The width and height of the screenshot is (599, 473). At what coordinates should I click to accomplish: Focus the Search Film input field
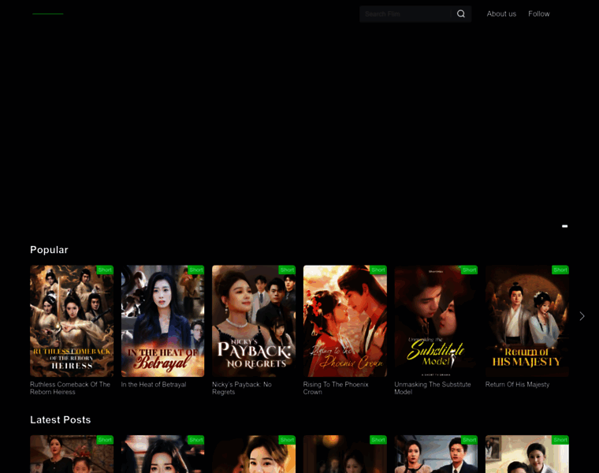tap(406, 14)
